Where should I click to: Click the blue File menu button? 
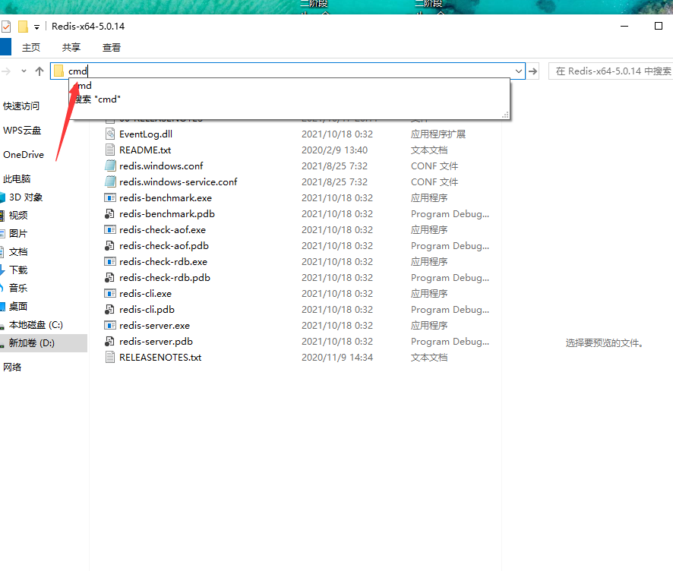[x=5, y=47]
